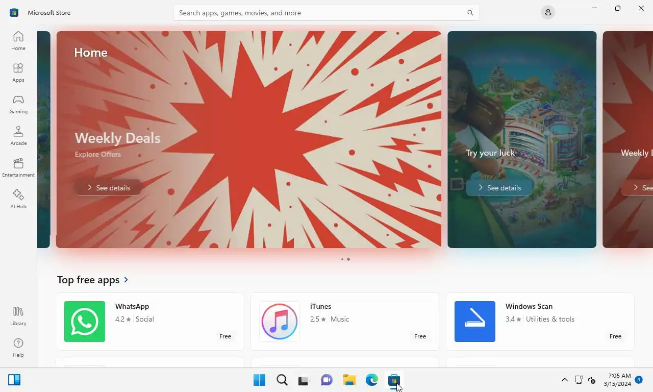Screen dimensions: 653x392
Task: Open the clock and date display
Action: 617,380
